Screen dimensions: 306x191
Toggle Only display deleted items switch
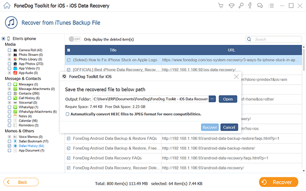(75, 39)
